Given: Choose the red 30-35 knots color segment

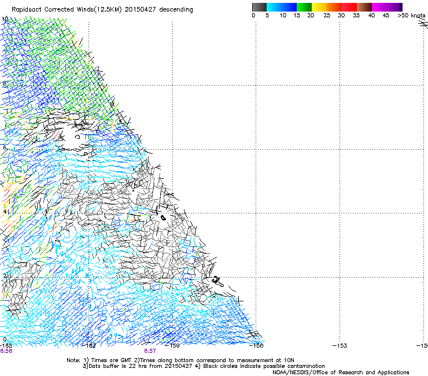Looking at the screenshot, I should (349, 7).
